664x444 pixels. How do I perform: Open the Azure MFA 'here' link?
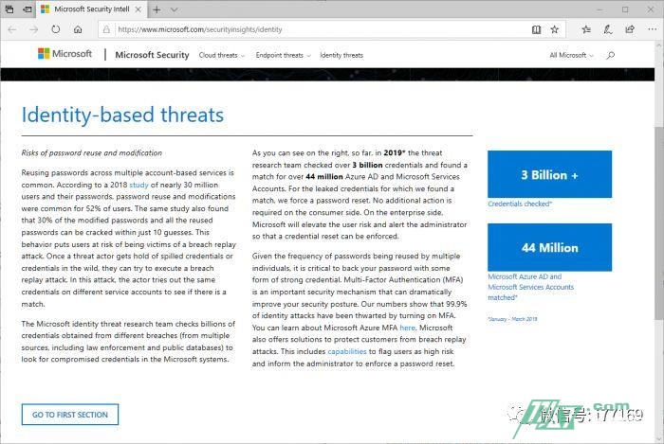(x=407, y=328)
